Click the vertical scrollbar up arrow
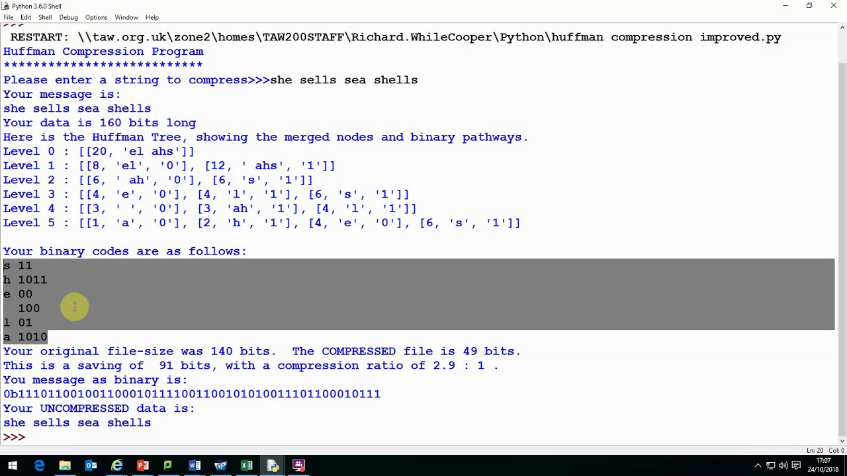This screenshot has width=847, height=476. (842, 28)
